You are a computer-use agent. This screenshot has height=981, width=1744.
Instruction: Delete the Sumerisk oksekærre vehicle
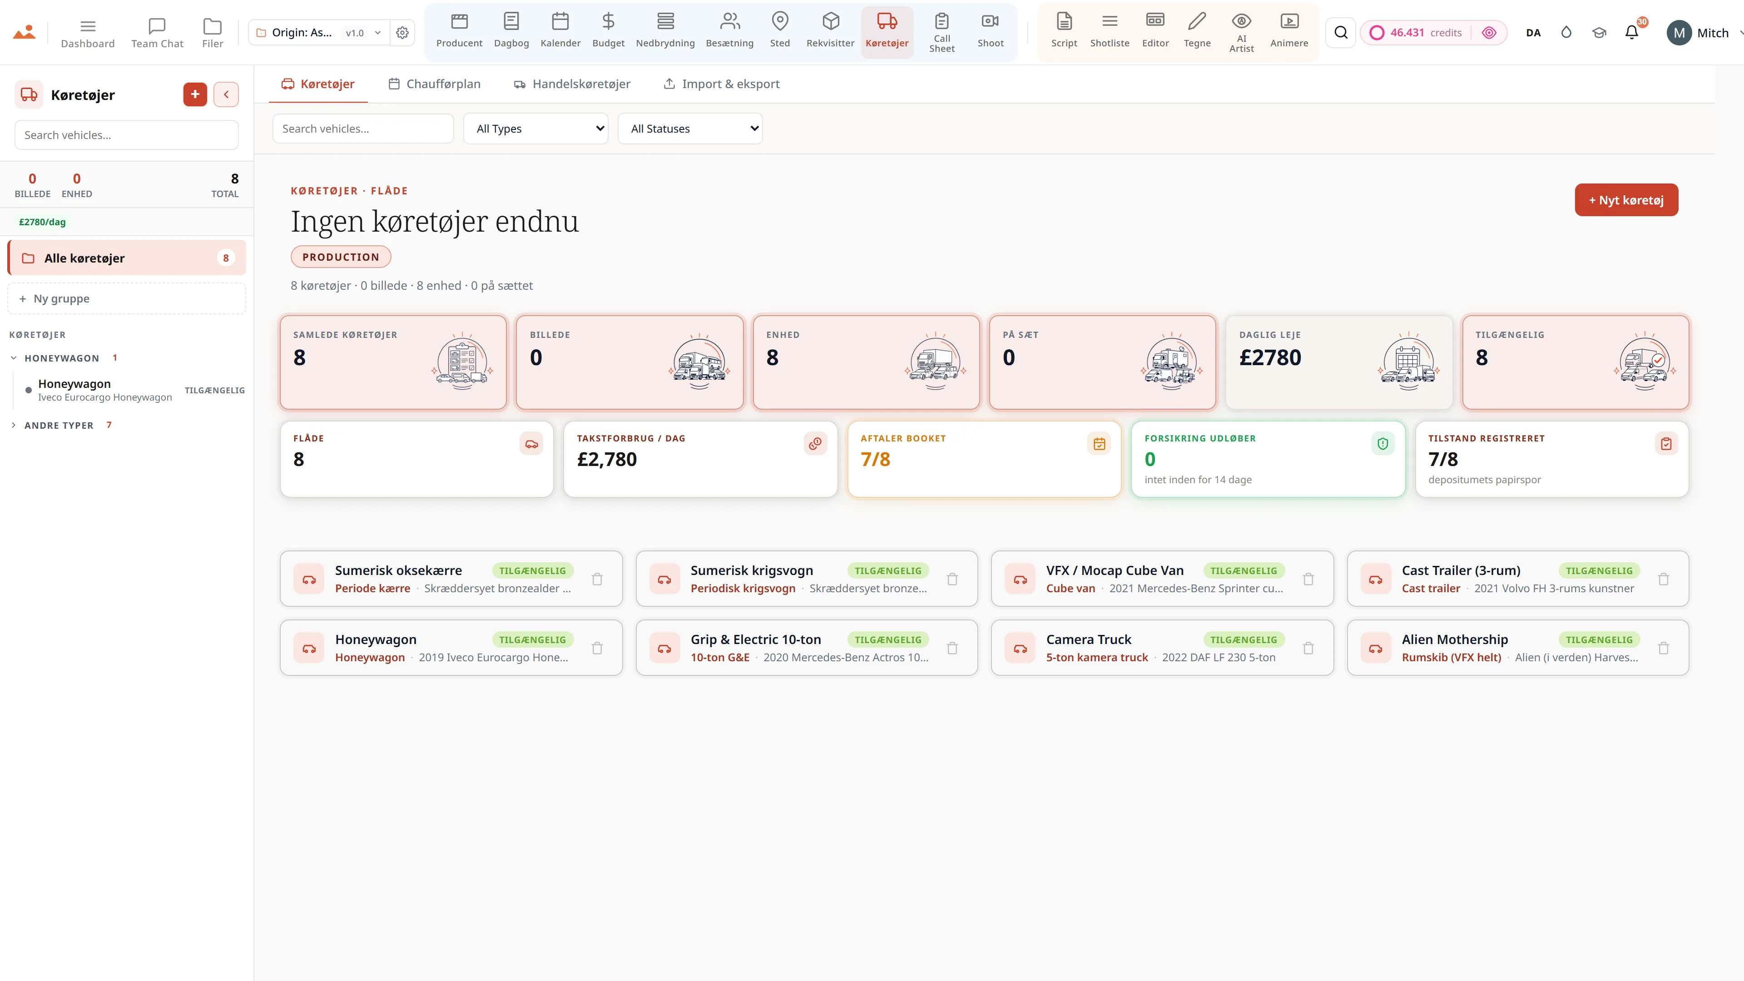[596, 579]
